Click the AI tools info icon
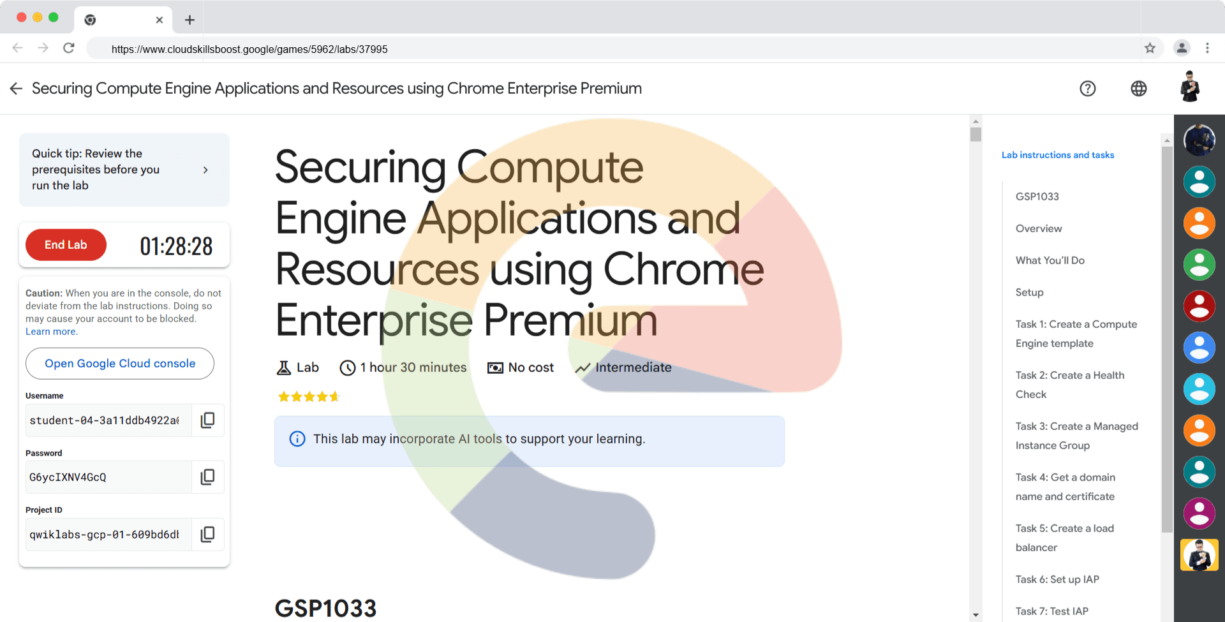Image resolution: width=1225 pixels, height=622 pixels. (x=297, y=439)
